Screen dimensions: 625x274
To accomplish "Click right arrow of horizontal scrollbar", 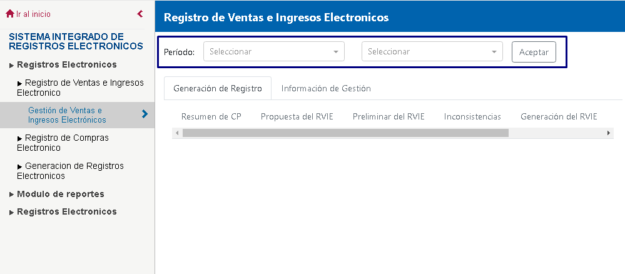I will point(608,133).
